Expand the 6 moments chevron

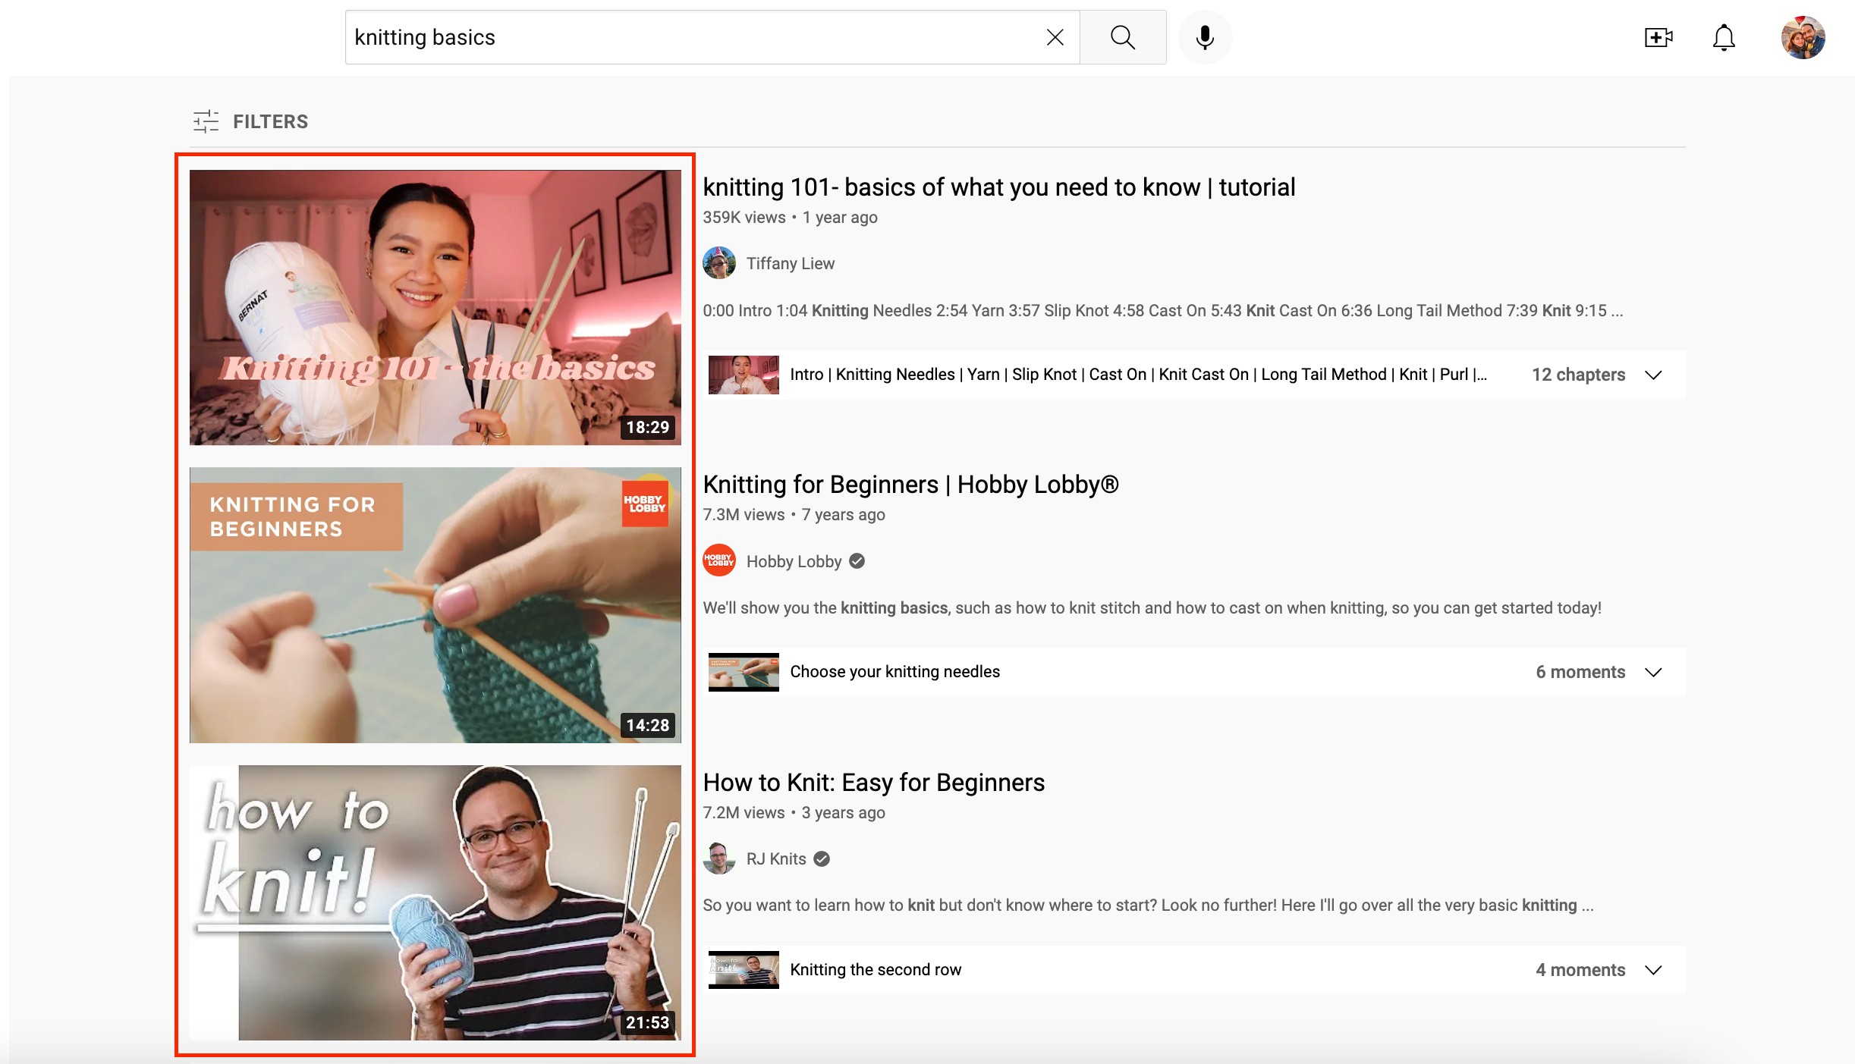click(x=1653, y=672)
